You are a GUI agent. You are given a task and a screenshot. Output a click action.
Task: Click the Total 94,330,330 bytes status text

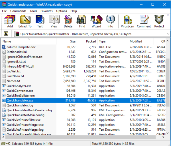click(x=113, y=144)
